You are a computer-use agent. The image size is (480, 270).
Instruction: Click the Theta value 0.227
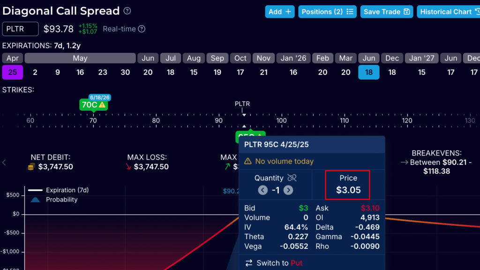click(298, 237)
